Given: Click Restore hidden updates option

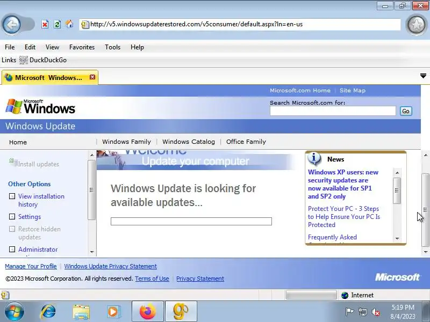Looking at the screenshot, I should tap(39, 233).
